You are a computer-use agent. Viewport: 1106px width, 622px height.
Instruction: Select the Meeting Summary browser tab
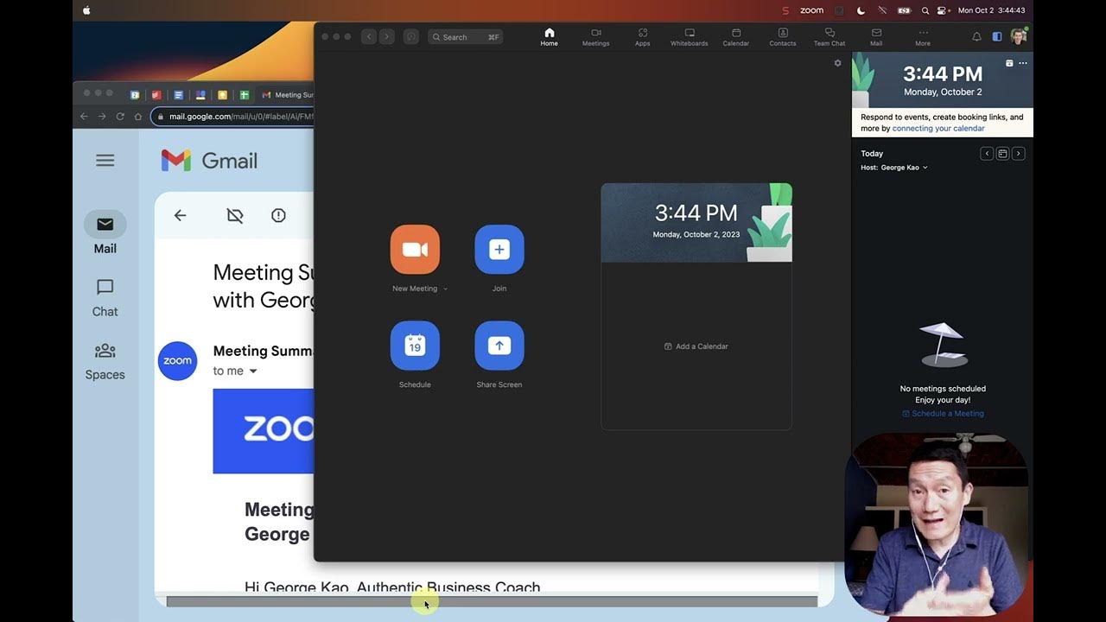tap(286, 95)
